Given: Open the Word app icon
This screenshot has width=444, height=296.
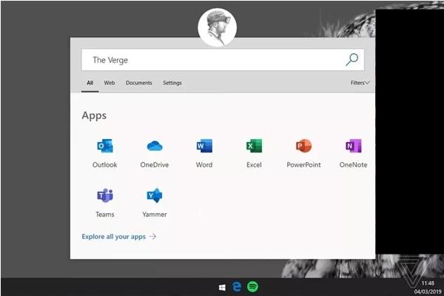Looking at the screenshot, I should tap(204, 147).
